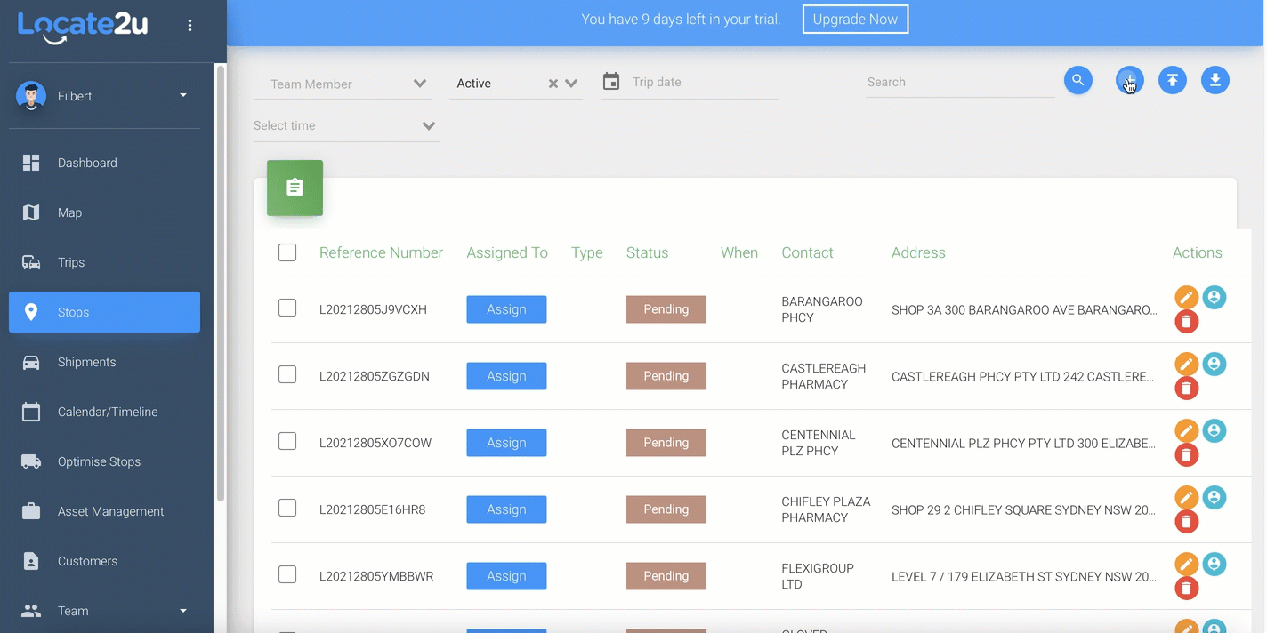This screenshot has height=633, width=1267.
Task: Open Map in the sidebar
Action: click(x=104, y=212)
